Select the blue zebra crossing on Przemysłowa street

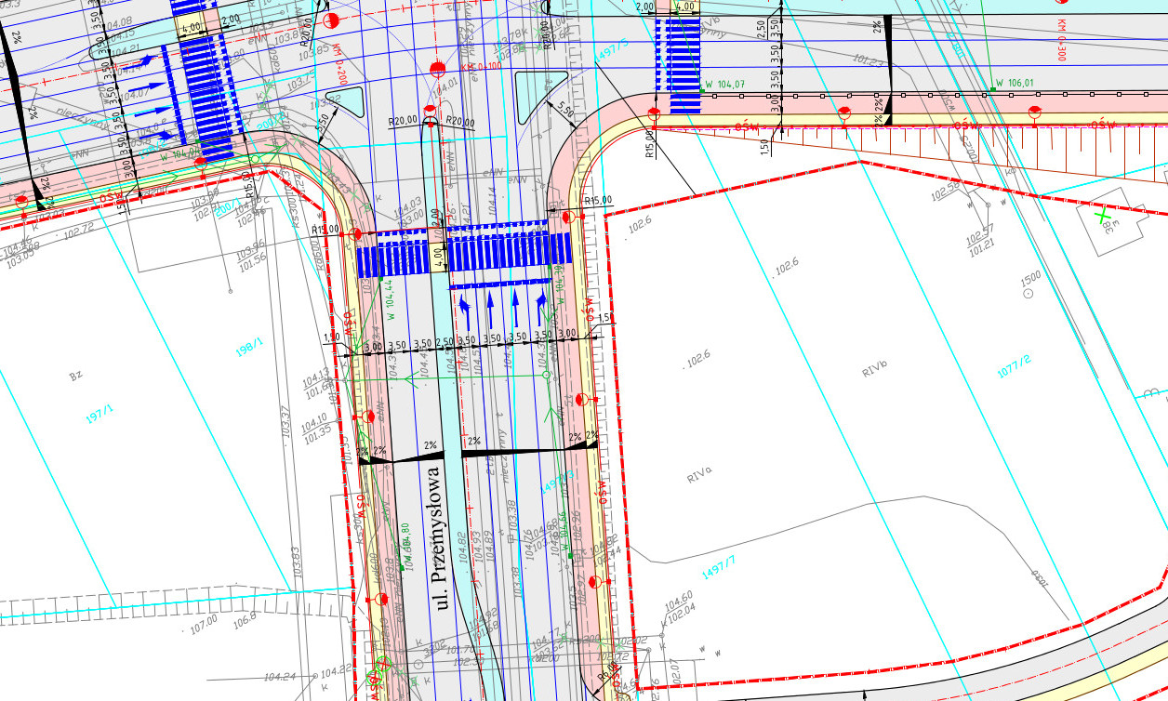[x=463, y=253]
